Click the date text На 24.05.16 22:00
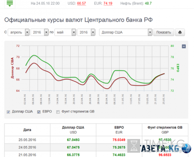The image size is (194, 157). pyautogui.click(x=45, y=3)
